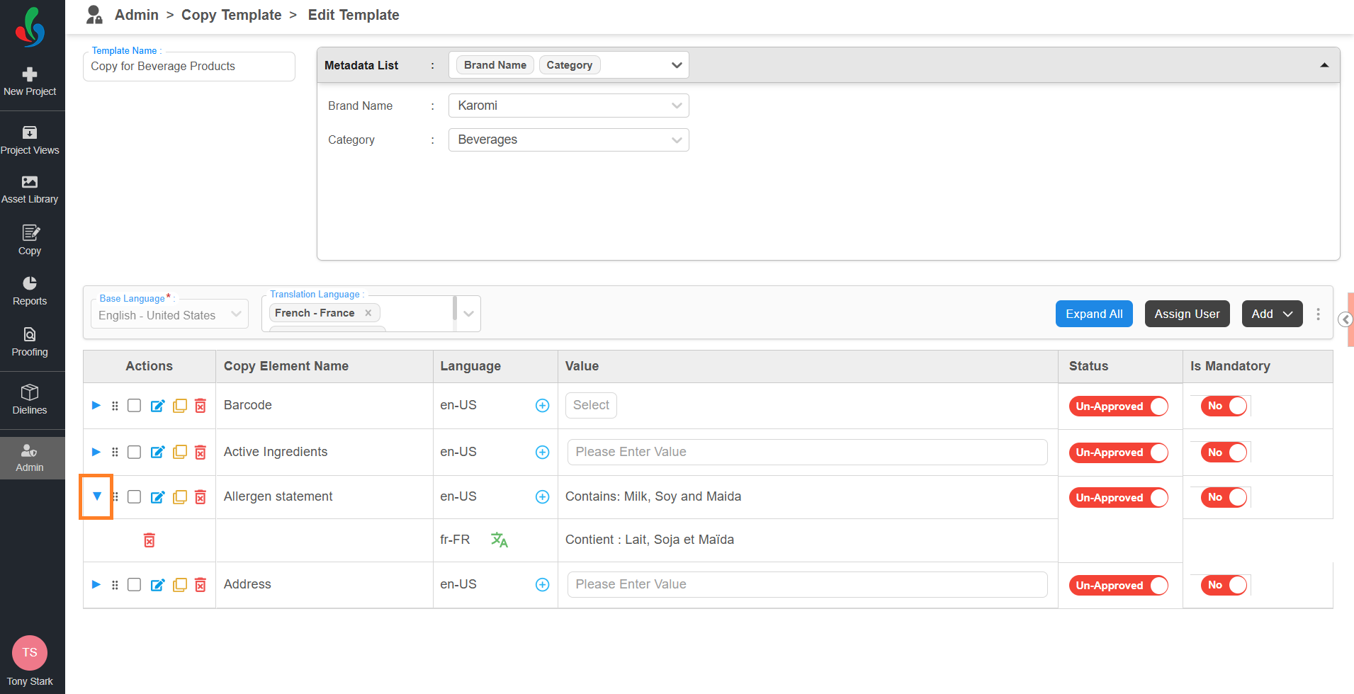The width and height of the screenshot is (1354, 694).
Task: Open Asset Library from sidebar
Action: pos(30,189)
